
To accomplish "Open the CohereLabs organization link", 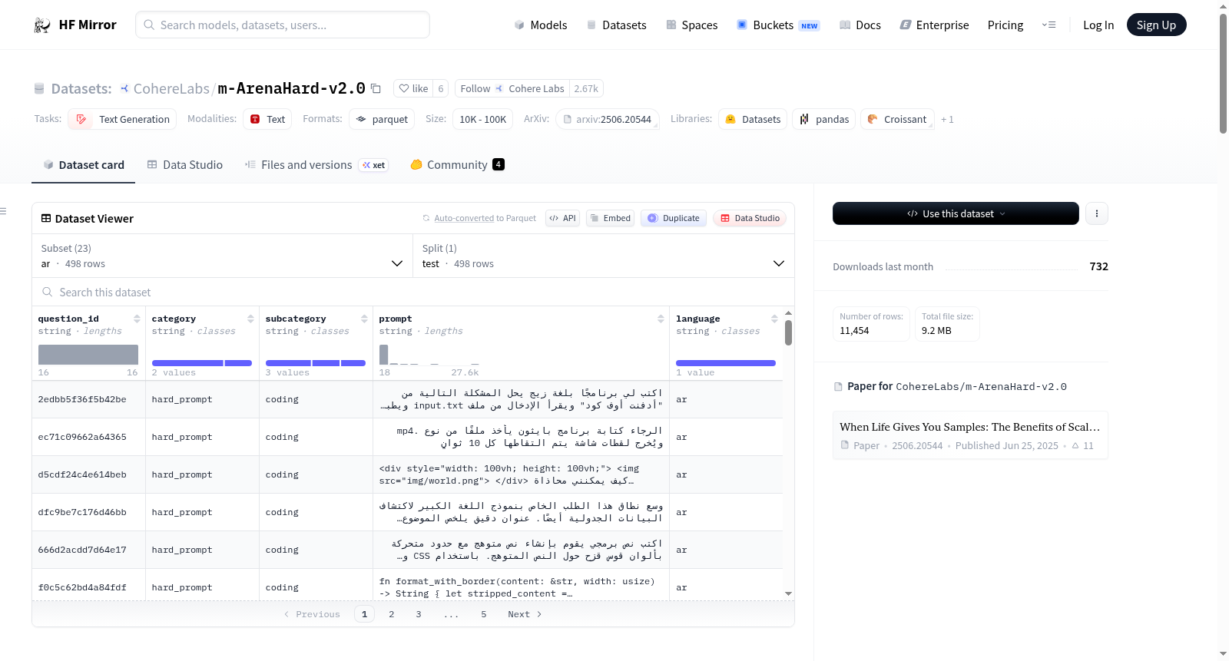I will tap(171, 88).
